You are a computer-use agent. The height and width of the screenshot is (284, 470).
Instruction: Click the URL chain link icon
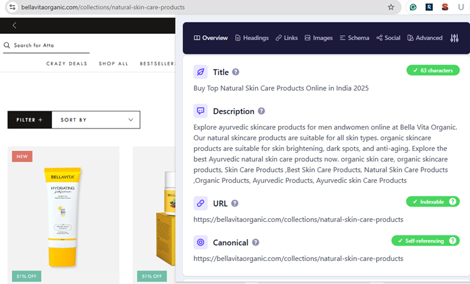click(x=201, y=203)
